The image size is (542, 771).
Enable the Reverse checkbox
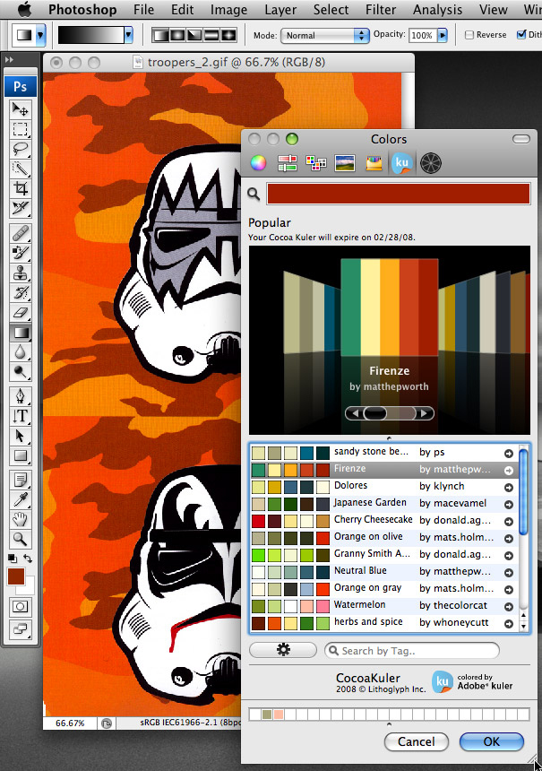(x=469, y=35)
